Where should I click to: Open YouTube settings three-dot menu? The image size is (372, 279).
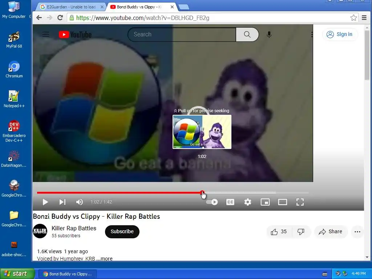click(311, 35)
